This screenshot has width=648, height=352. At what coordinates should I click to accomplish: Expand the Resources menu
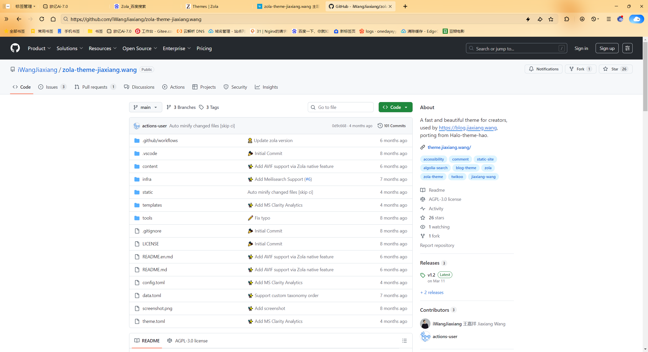pos(103,48)
